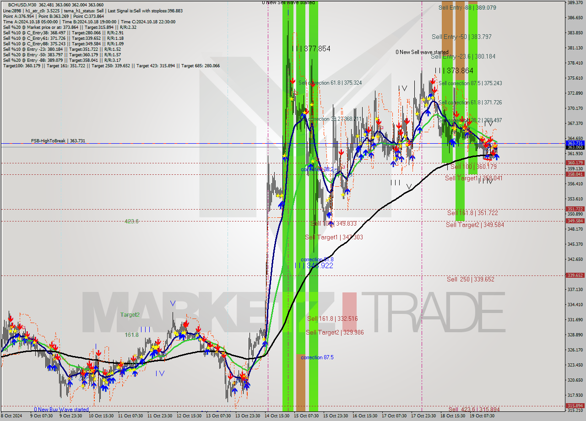The width and height of the screenshot is (586, 421).
Task: Click the 8 Oct 2024 date on time axis
Action: tap(11, 416)
